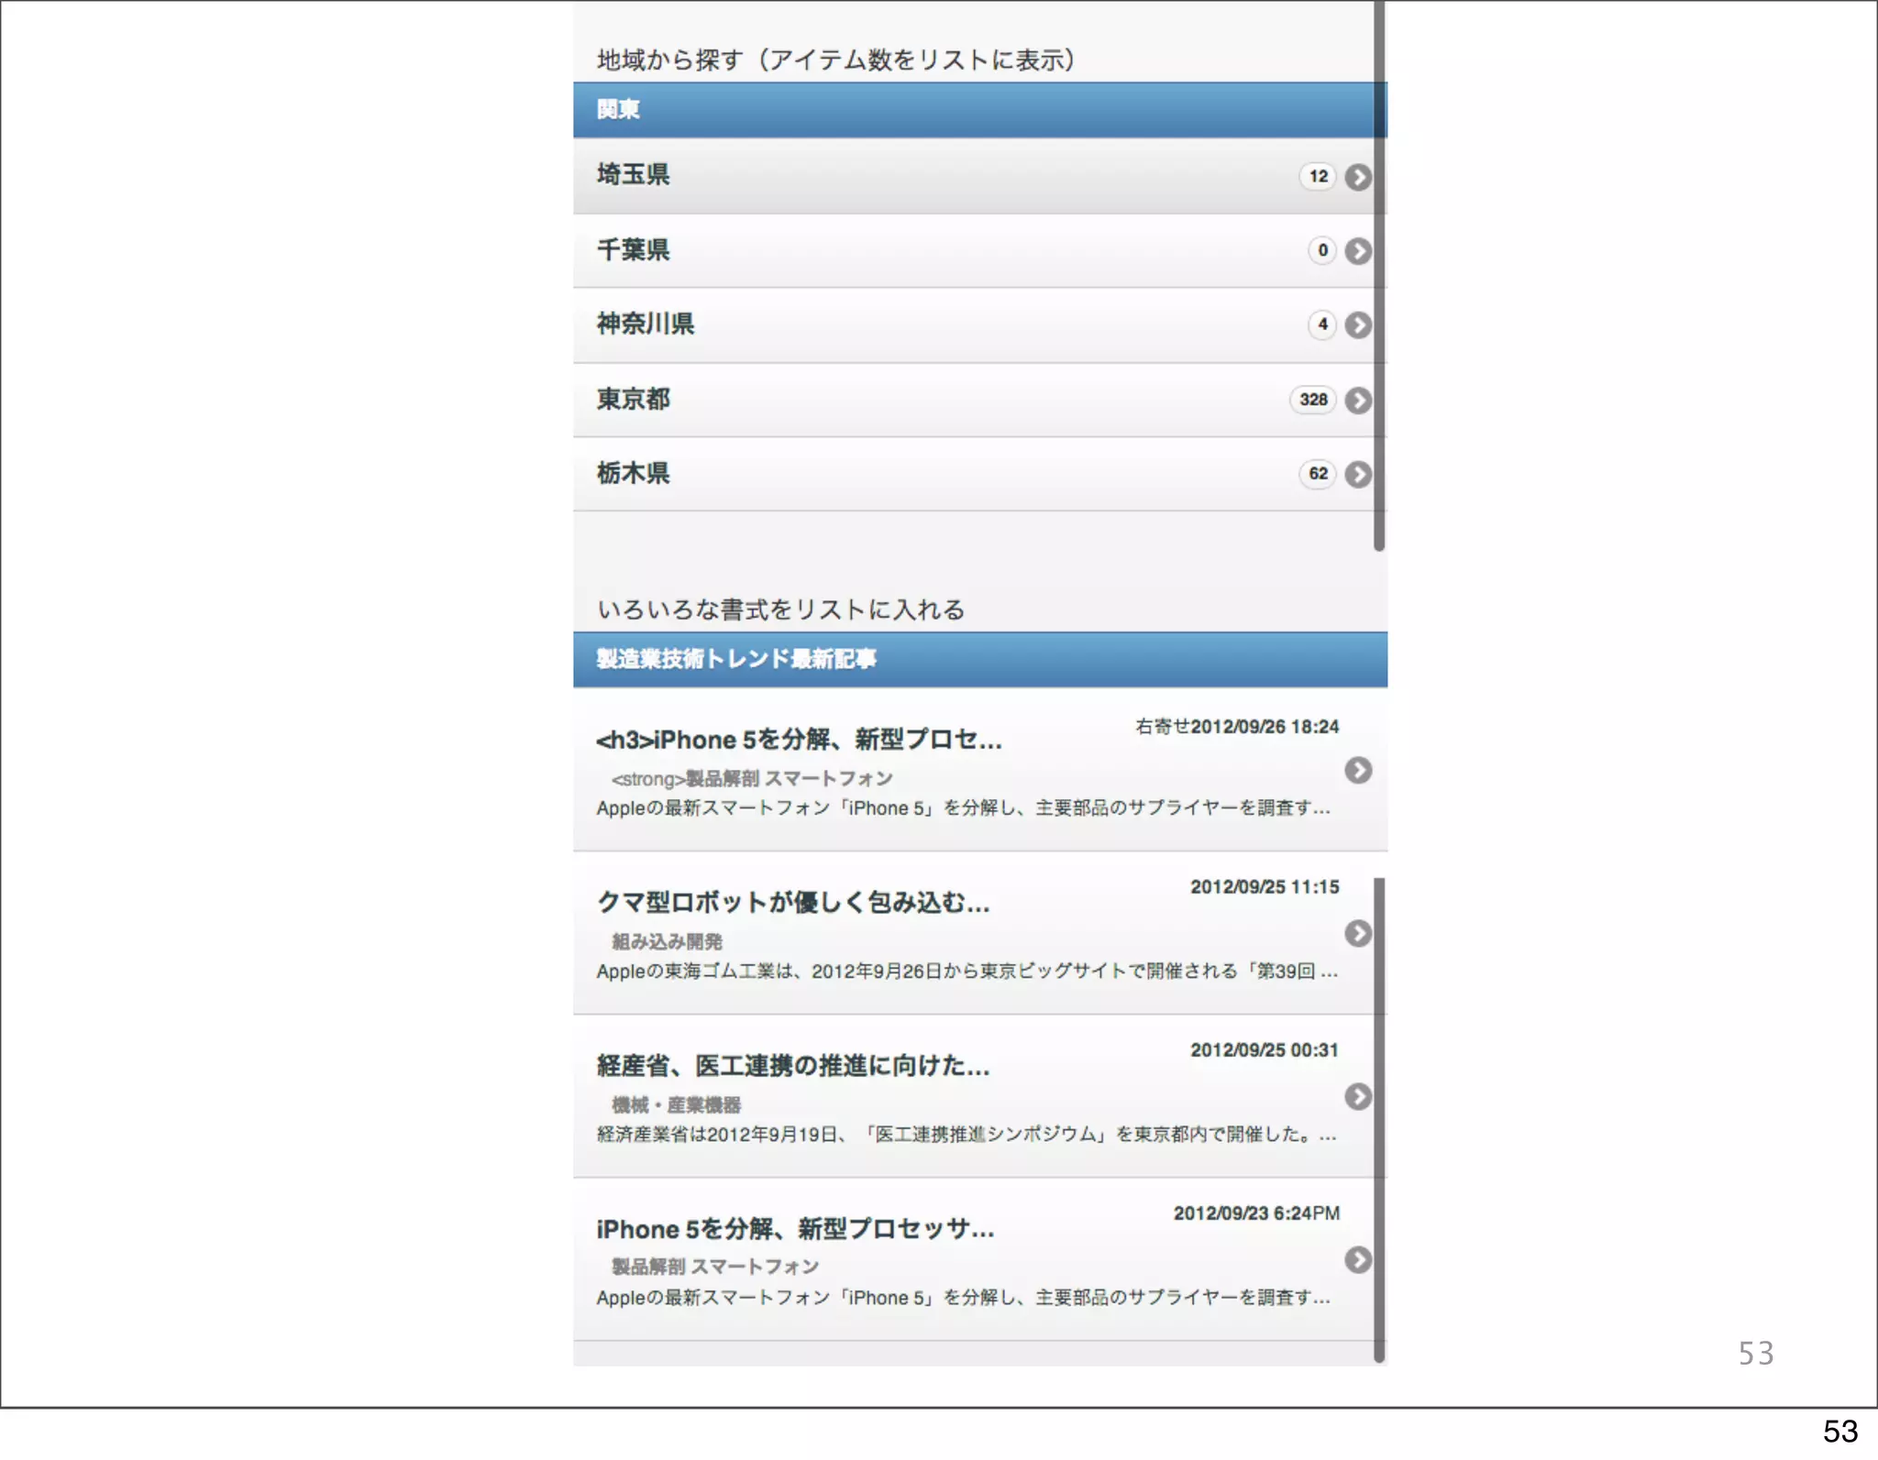Click arrow icon on 神奈川県 row

click(1357, 325)
